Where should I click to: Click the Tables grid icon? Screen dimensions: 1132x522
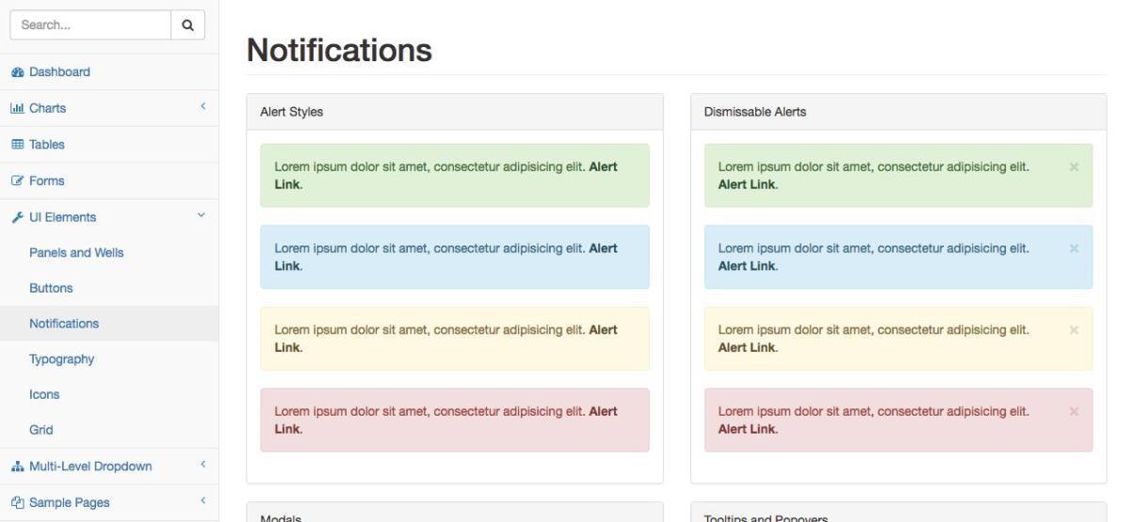pyautogui.click(x=16, y=145)
